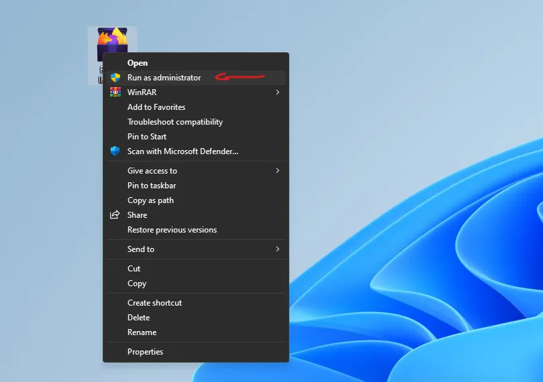The image size is (543, 382).
Task: Select Open from the context menu
Action: tap(138, 63)
